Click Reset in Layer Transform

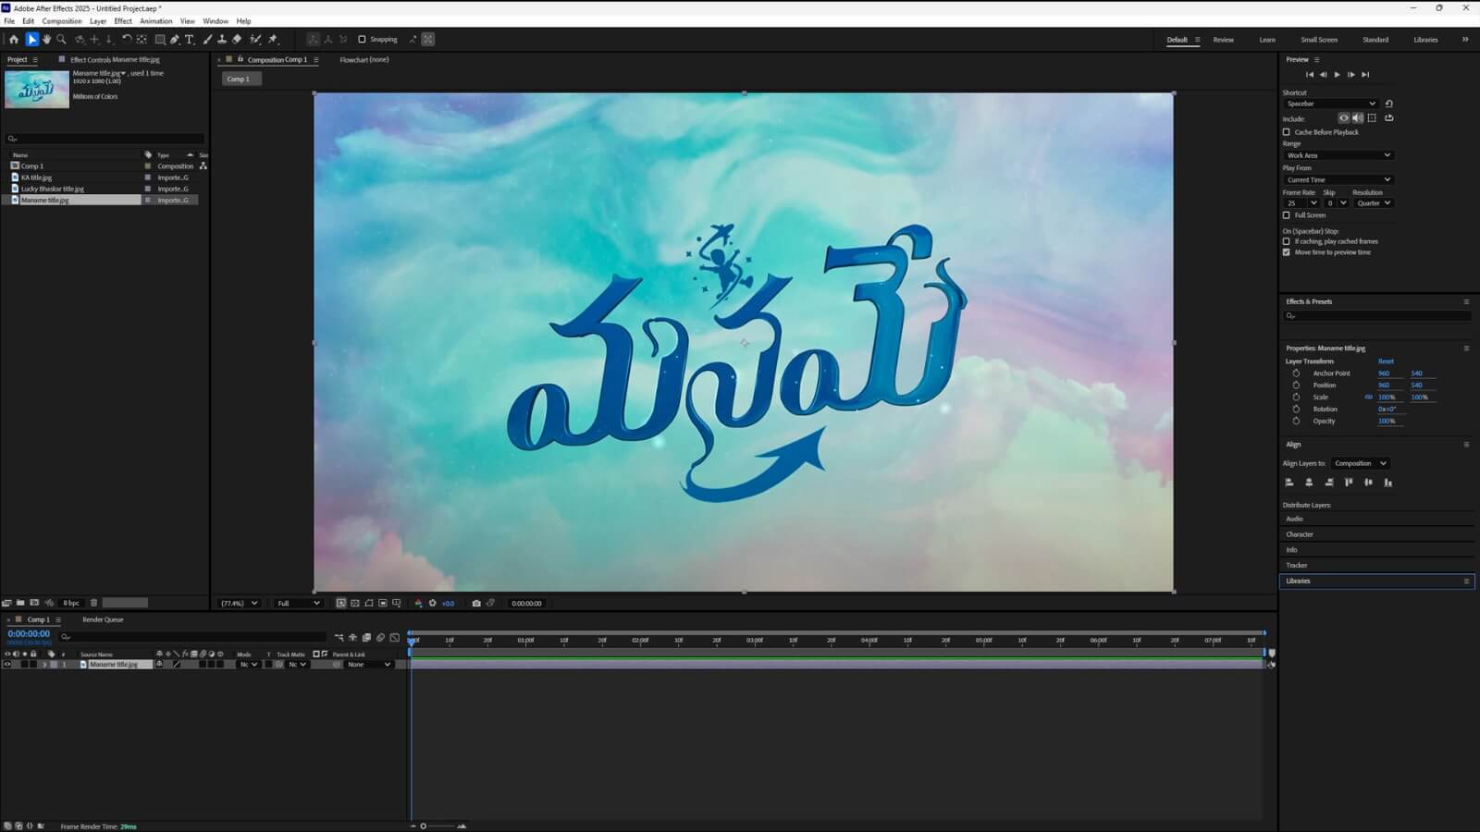pyautogui.click(x=1386, y=361)
